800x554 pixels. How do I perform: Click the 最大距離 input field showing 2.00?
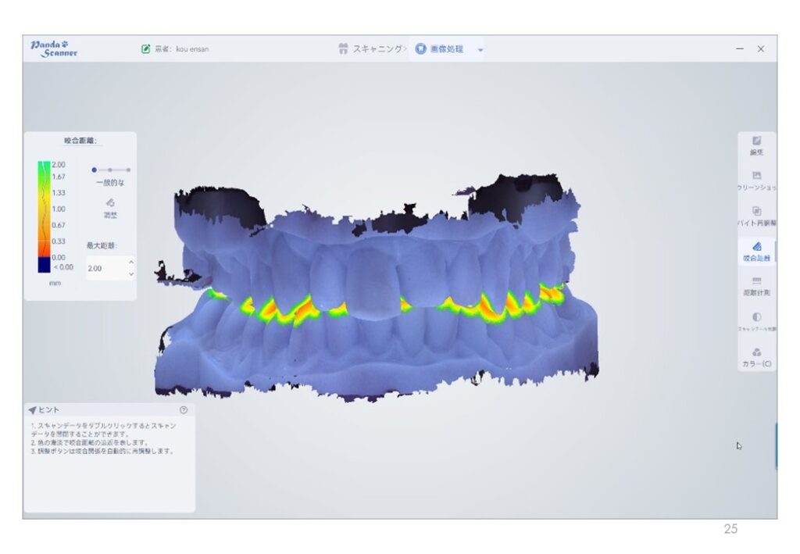pyautogui.click(x=105, y=268)
